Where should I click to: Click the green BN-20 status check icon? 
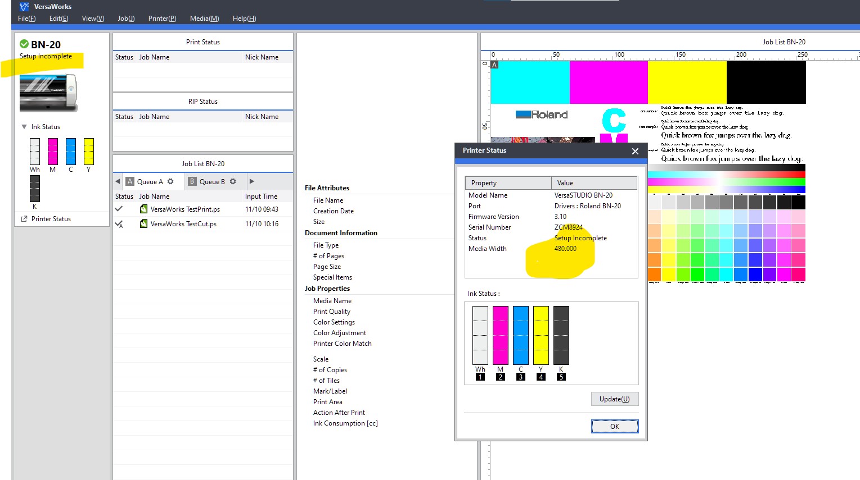coord(24,44)
